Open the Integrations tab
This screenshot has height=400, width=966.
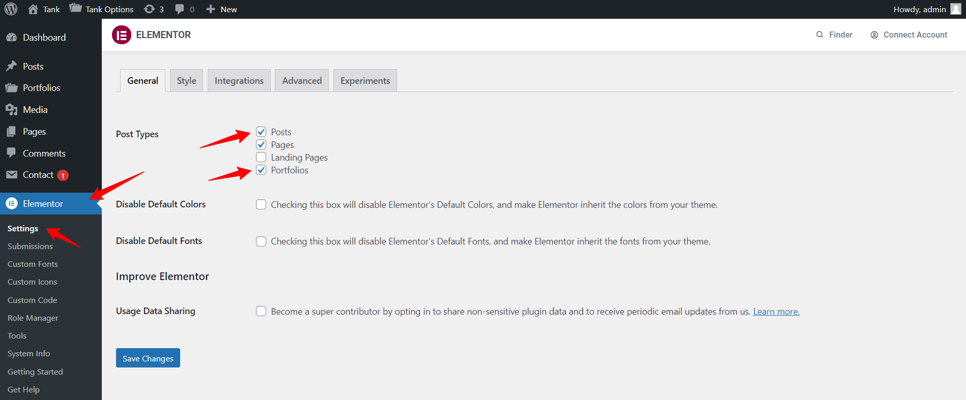click(239, 81)
